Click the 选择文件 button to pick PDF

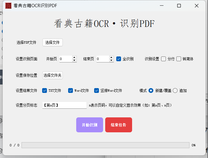pos(53,42)
